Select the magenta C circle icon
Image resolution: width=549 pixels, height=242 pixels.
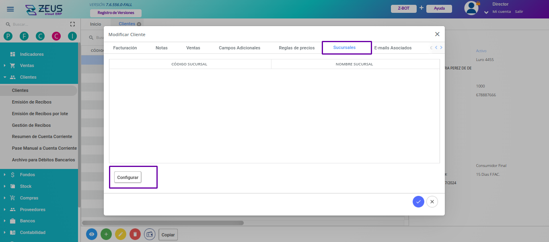pyautogui.click(x=56, y=36)
